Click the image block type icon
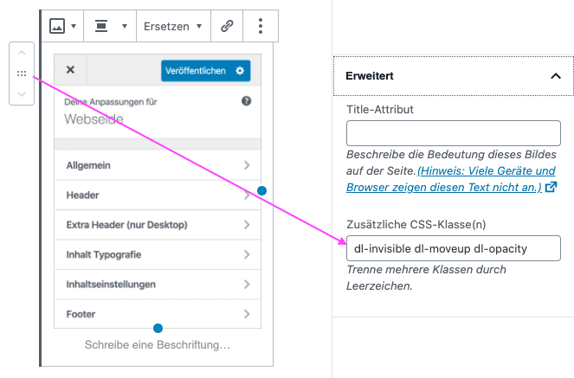Screen dimensions: 574x378 point(57,26)
